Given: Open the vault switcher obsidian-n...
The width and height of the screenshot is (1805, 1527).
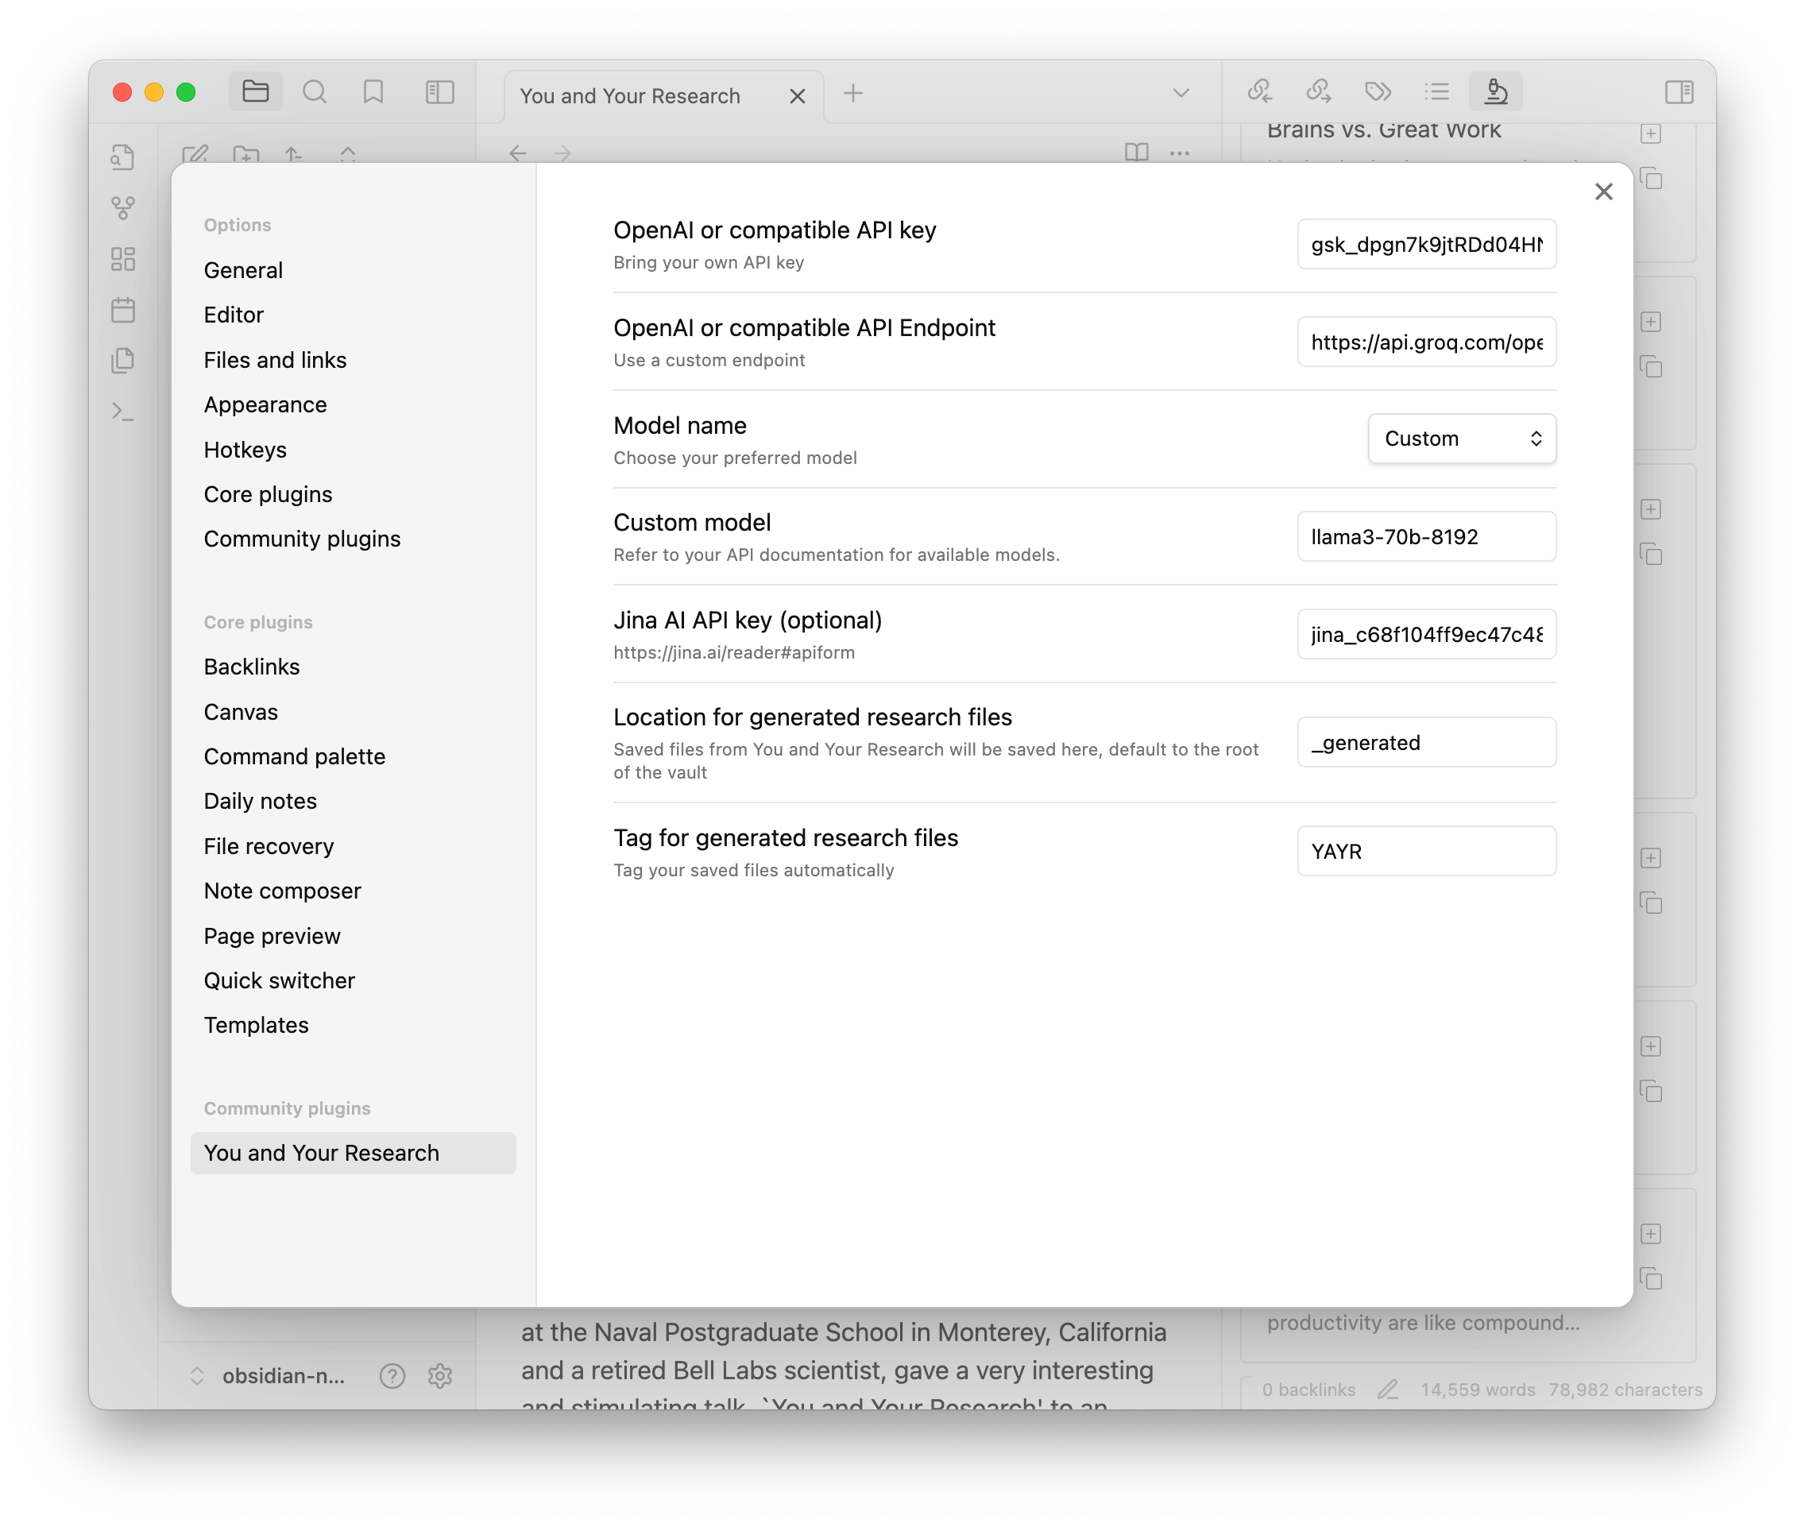Looking at the screenshot, I should [269, 1375].
